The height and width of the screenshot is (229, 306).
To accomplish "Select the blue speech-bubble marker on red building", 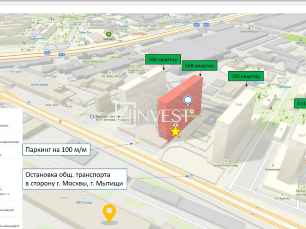I will pyautogui.click(x=188, y=101).
